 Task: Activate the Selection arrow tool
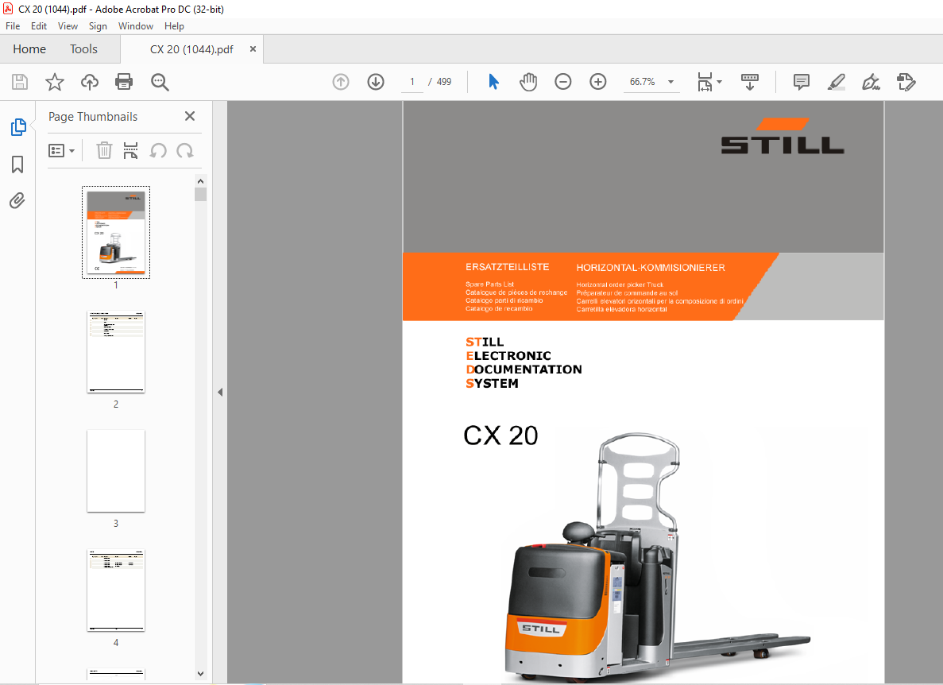click(x=494, y=82)
